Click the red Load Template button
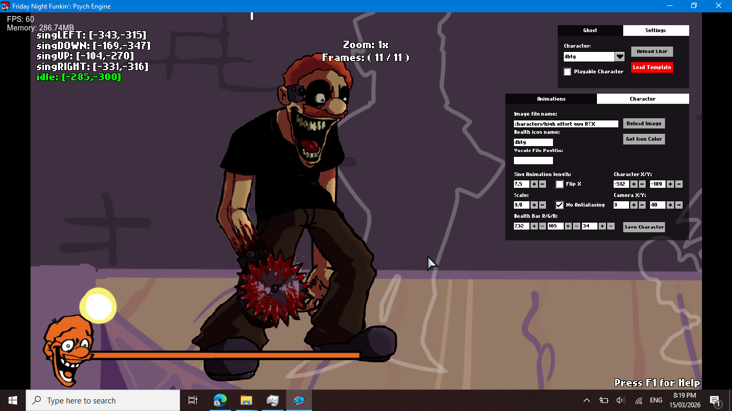This screenshot has height=411, width=732. point(652,67)
